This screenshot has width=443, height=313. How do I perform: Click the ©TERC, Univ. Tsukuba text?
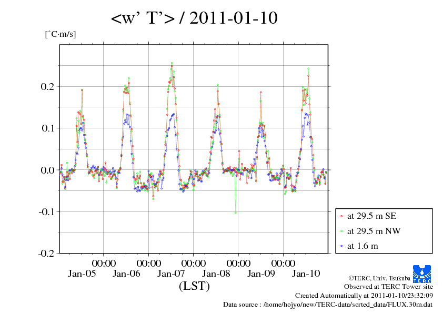(379, 278)
